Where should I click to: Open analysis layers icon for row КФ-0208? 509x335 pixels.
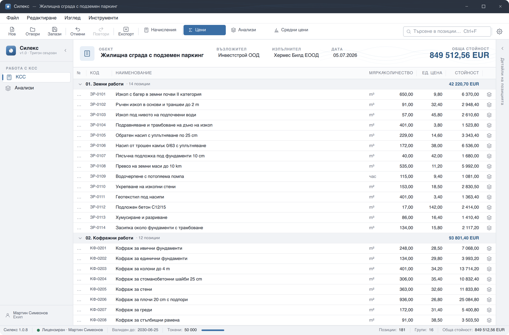[x=489, y=320]
